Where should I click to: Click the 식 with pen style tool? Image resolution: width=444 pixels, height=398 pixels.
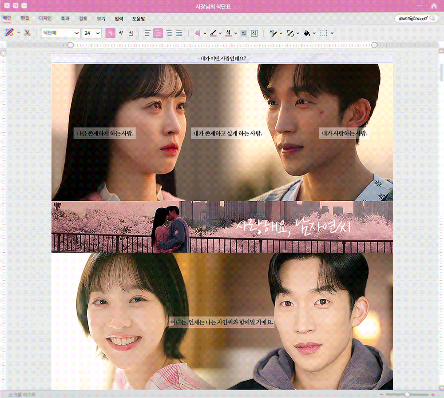(273, 33)
